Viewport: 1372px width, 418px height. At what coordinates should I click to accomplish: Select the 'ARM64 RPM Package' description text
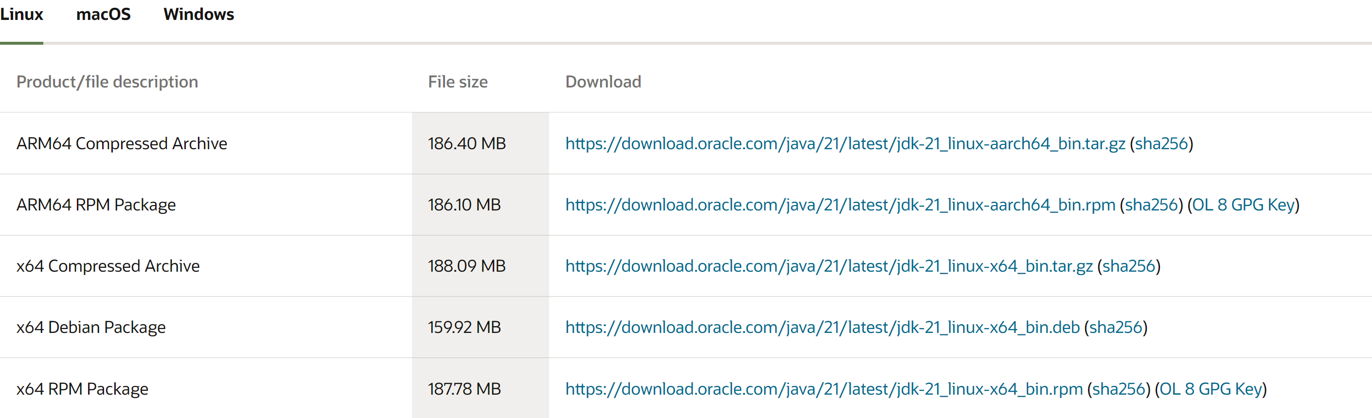(x=96, y=205)
